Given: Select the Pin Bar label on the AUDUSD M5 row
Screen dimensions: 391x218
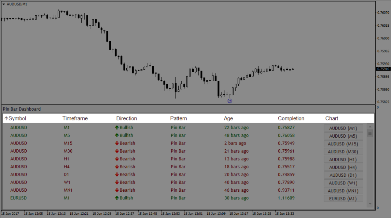Looking at the screenshot, I should (178, 135).
